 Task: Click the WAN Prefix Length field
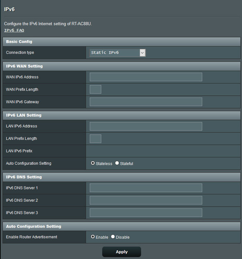pyautogui.click(x=95, y=89)
